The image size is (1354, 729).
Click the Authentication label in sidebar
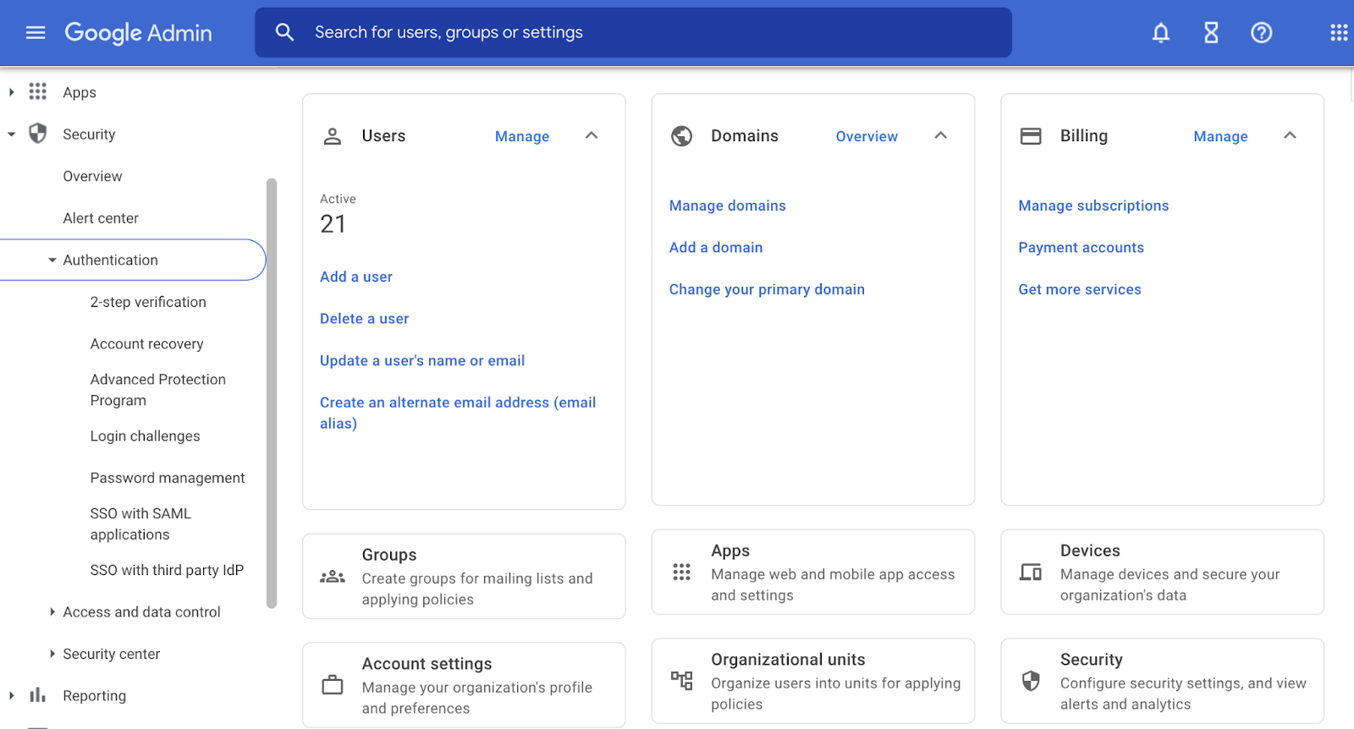(x=110, y=260)
